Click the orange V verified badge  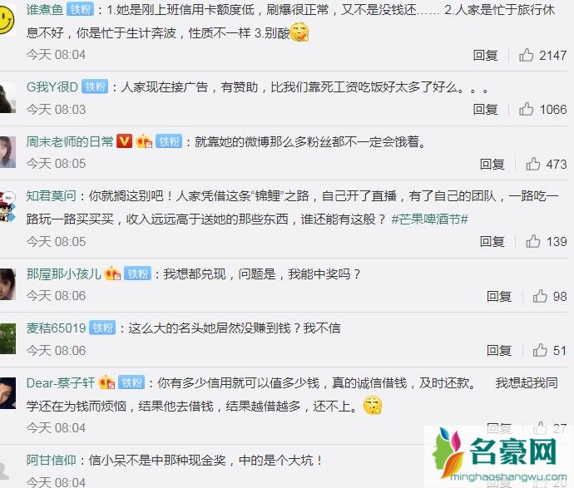(x=124, y=141)
